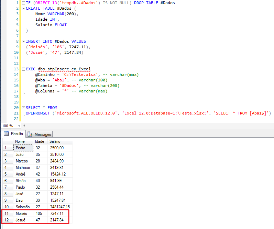
Task: Select result row header 5
Action: 8,174
